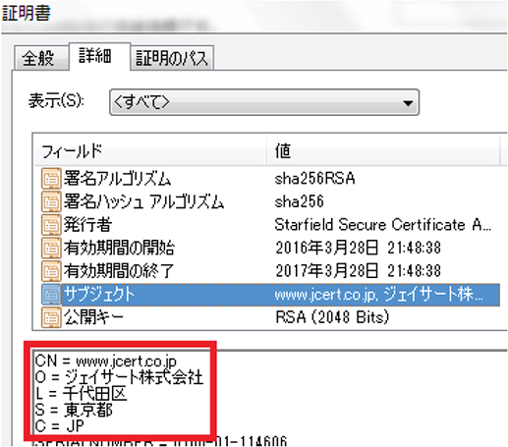Switch to the 全般 tab
The width and height of the screenshot is (508, 447).
click(x=41, y=58)
